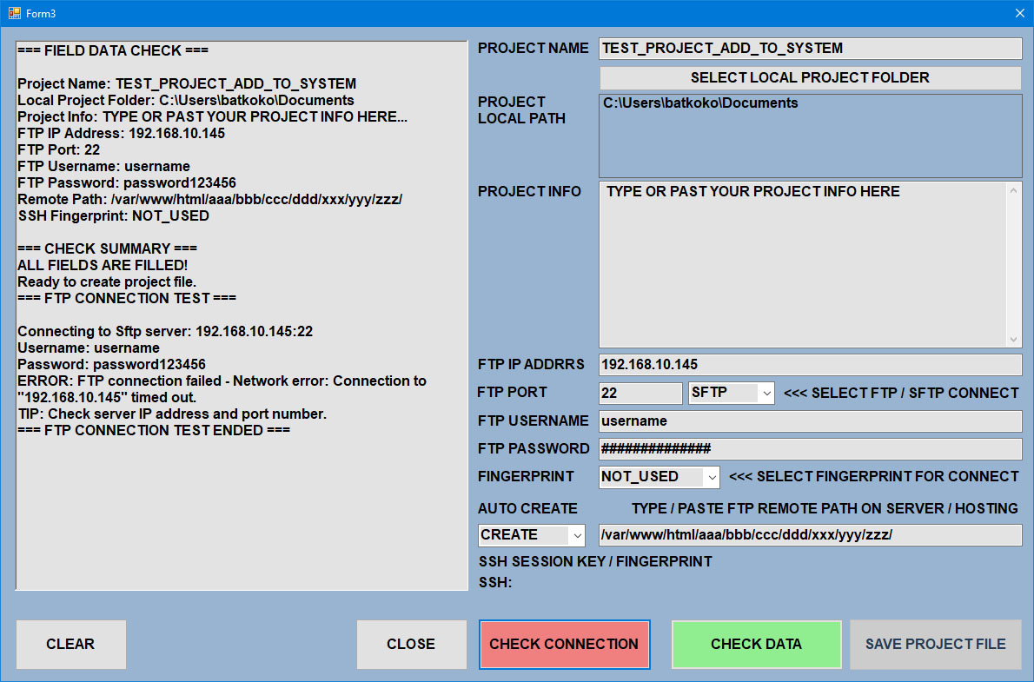Screen dimensions: 1034x682
Task: Click the 'FTP Password: password123456' log line
Action: pos(127,182)
